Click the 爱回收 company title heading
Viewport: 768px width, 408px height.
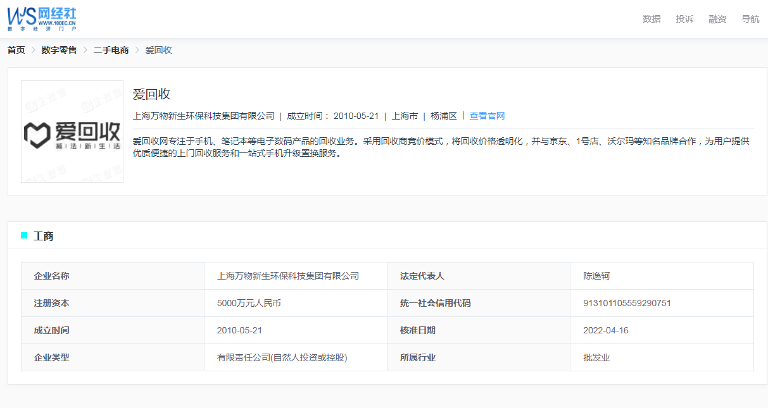pos(152,94)
